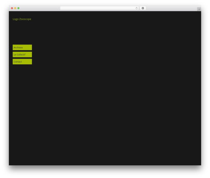This screenshot has height=178, width=210.
Task: Return home via Logo Zooscope text
Action: 22,19
